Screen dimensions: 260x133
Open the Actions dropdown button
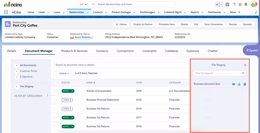click(64, 73)
